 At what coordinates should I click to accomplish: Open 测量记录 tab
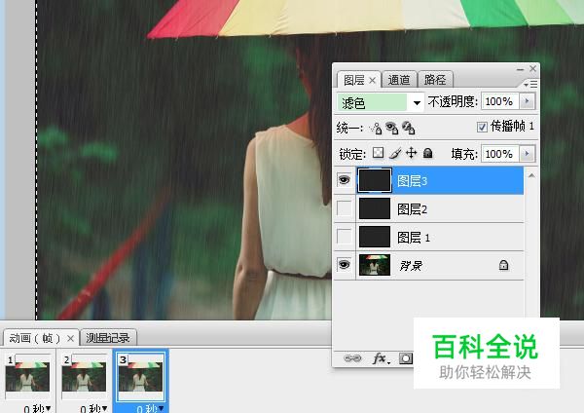click(x=108, y=338)
